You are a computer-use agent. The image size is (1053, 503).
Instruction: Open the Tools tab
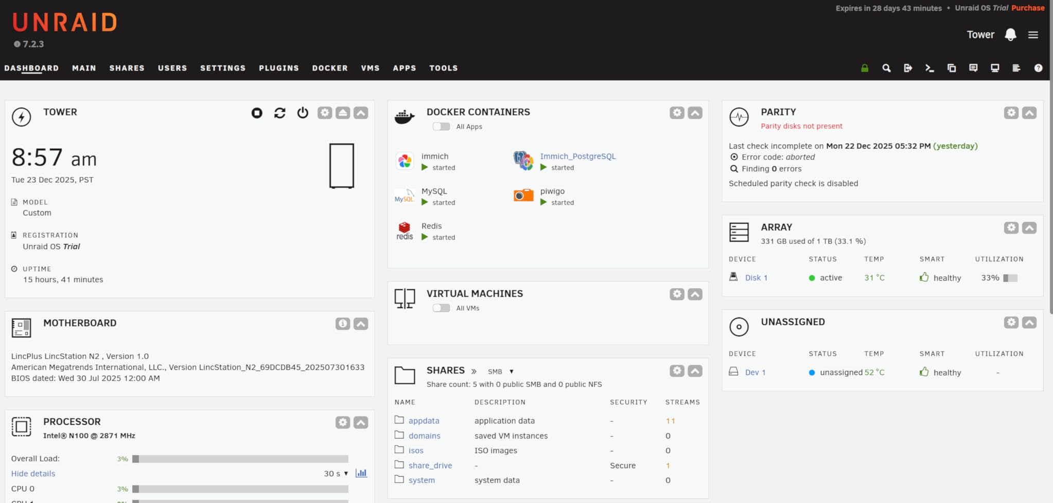[x=444, y=68]
